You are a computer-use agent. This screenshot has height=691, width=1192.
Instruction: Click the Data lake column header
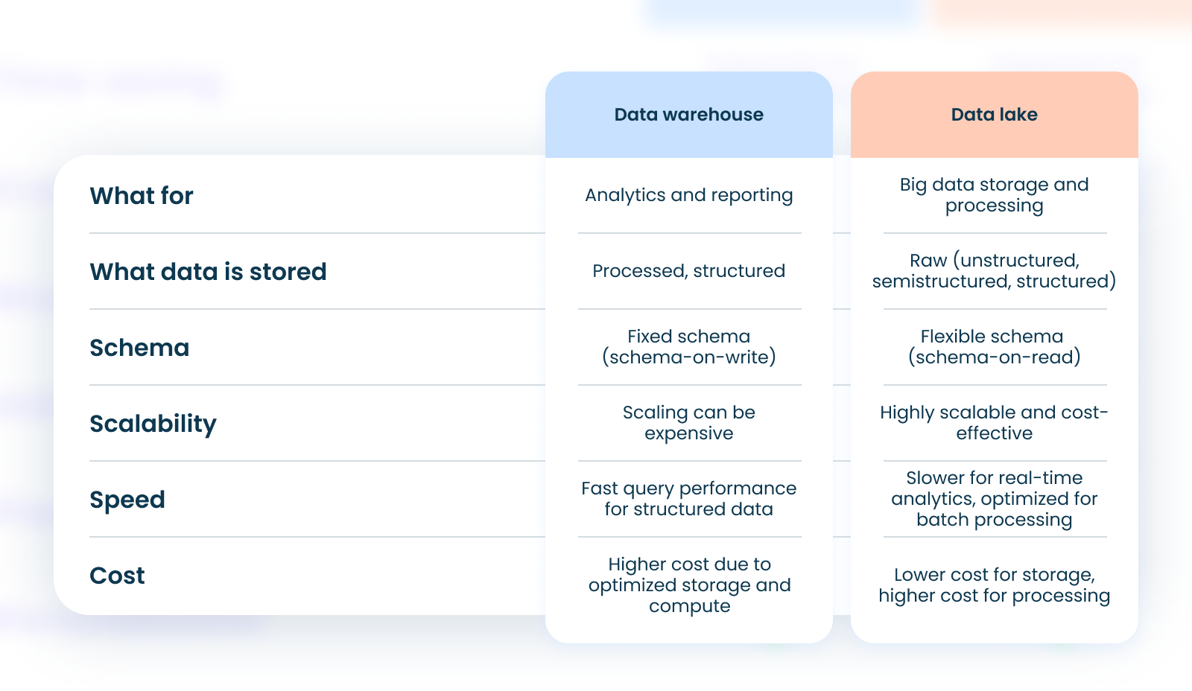click(994, 115)
